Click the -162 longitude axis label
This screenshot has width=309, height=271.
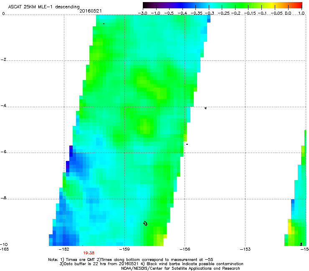pyautogui.click(x=64, y=249)
